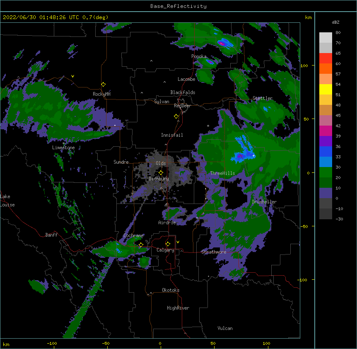Select the slate purple 0-10 dBZ legend swatch
Viewport: 357px width, 349px height.
[326, 193]
